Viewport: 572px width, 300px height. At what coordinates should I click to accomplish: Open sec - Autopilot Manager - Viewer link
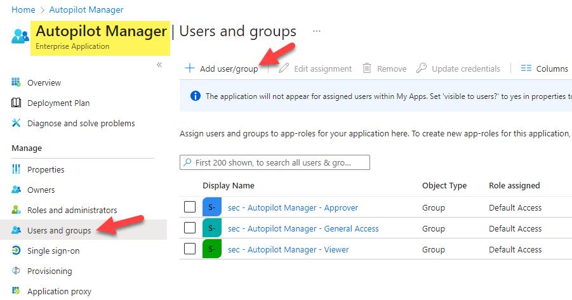pos(288,249)
